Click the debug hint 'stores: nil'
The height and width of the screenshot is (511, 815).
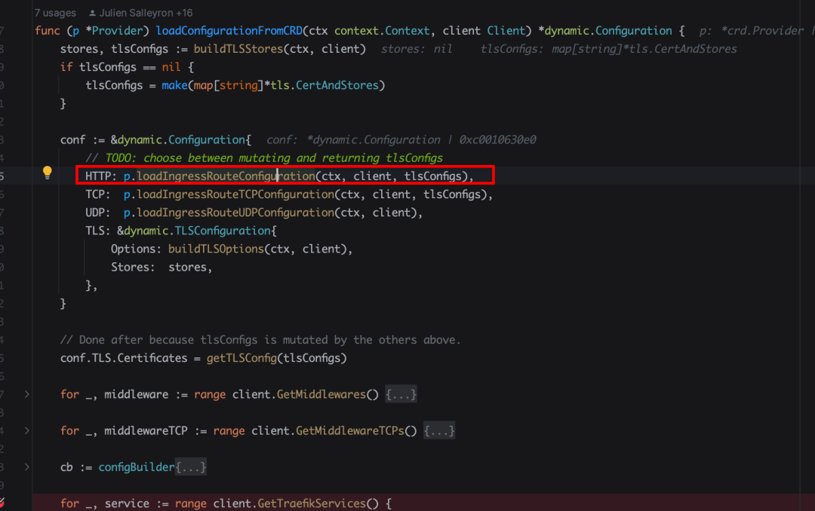417,49
